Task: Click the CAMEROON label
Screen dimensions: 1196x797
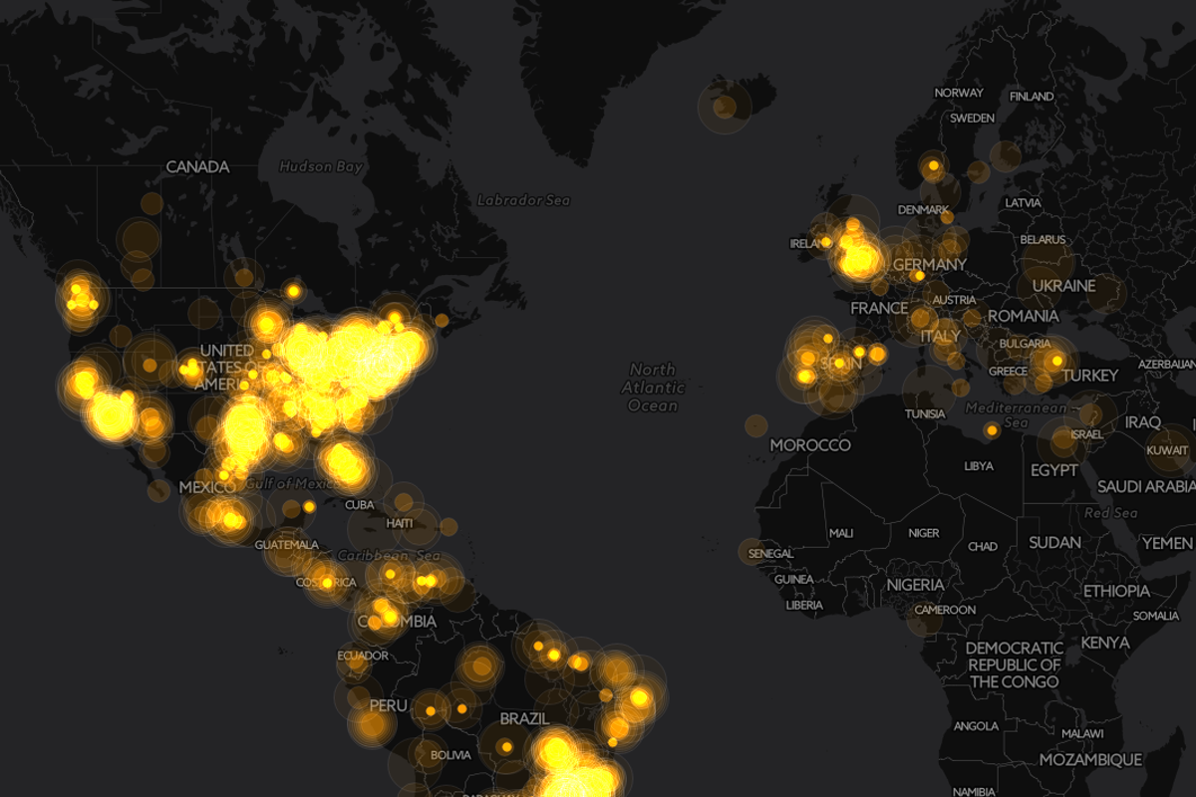Action: point(945,610)
